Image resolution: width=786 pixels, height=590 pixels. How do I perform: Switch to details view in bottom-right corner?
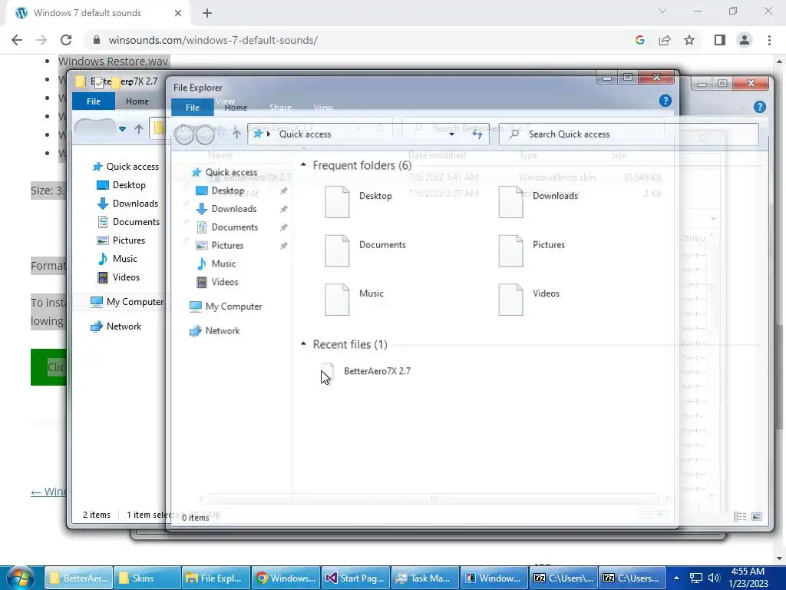pyautogui.click(x=740, y=516)
